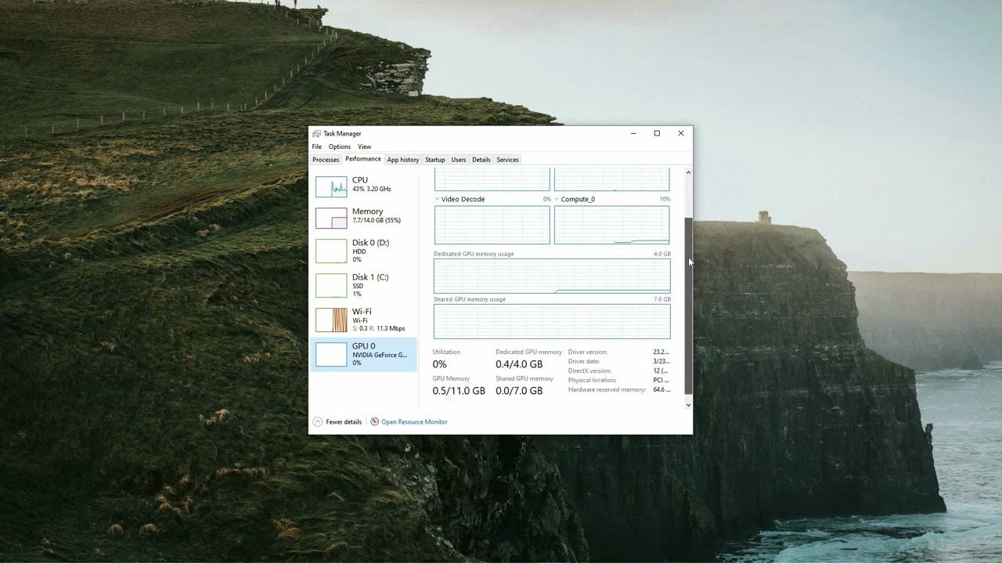Screen dimensions: 1002x564
Task: Click the Dedicated GPU memory 0.4/4.0 GB value
Action: pos(519,364)
